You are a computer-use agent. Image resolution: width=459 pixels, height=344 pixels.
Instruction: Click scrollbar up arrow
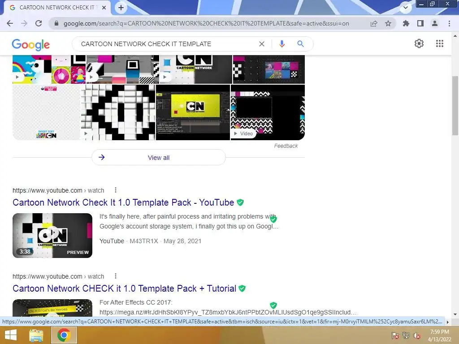[x=455, y=36]
